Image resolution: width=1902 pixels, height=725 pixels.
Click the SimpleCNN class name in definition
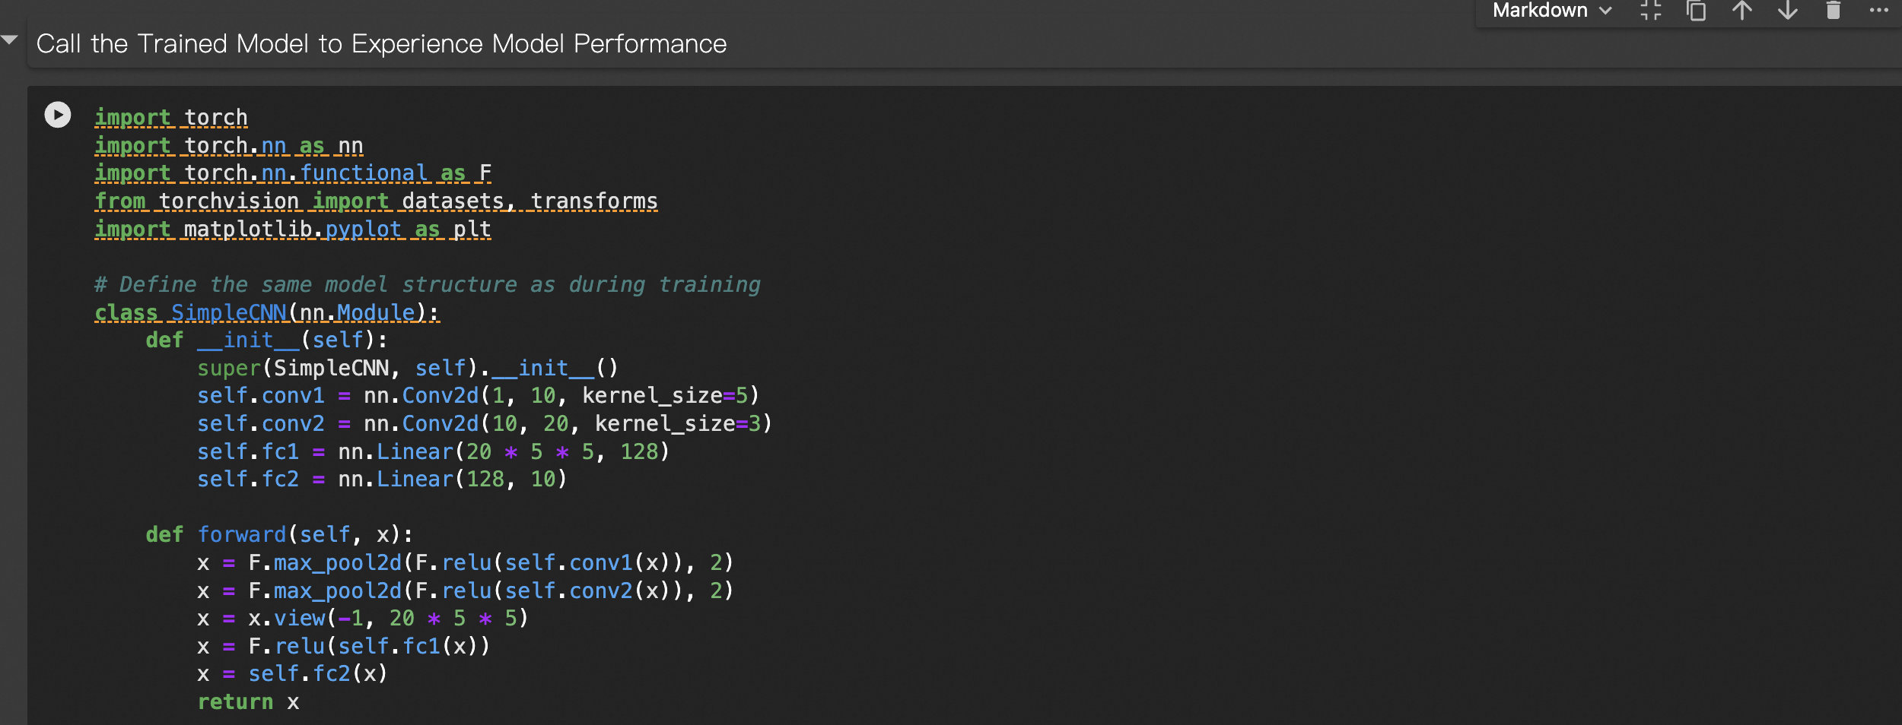click(x=228, y=312)
